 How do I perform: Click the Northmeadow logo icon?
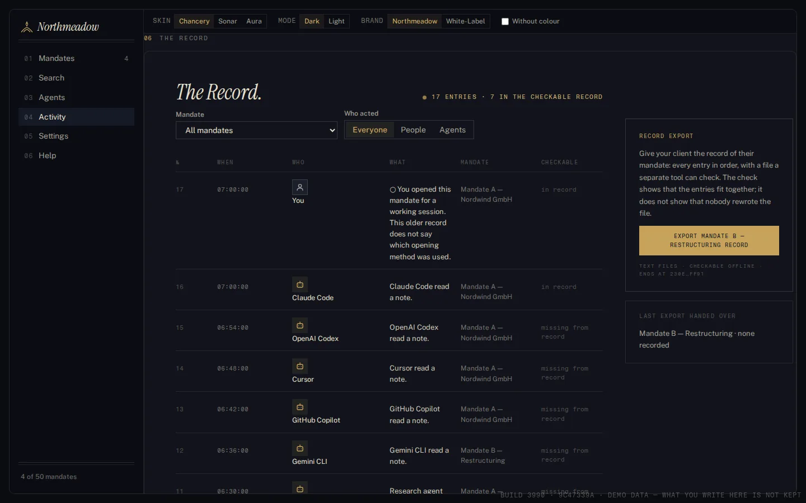point(26,27)
